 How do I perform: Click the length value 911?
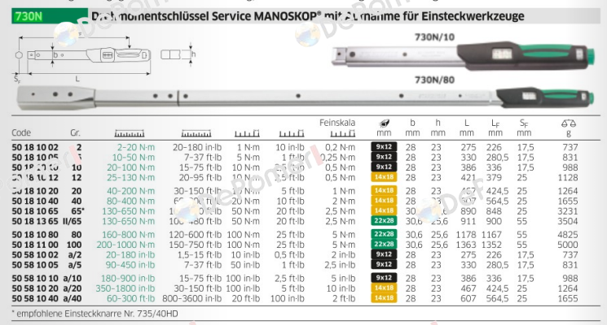(x=468, y=221)
